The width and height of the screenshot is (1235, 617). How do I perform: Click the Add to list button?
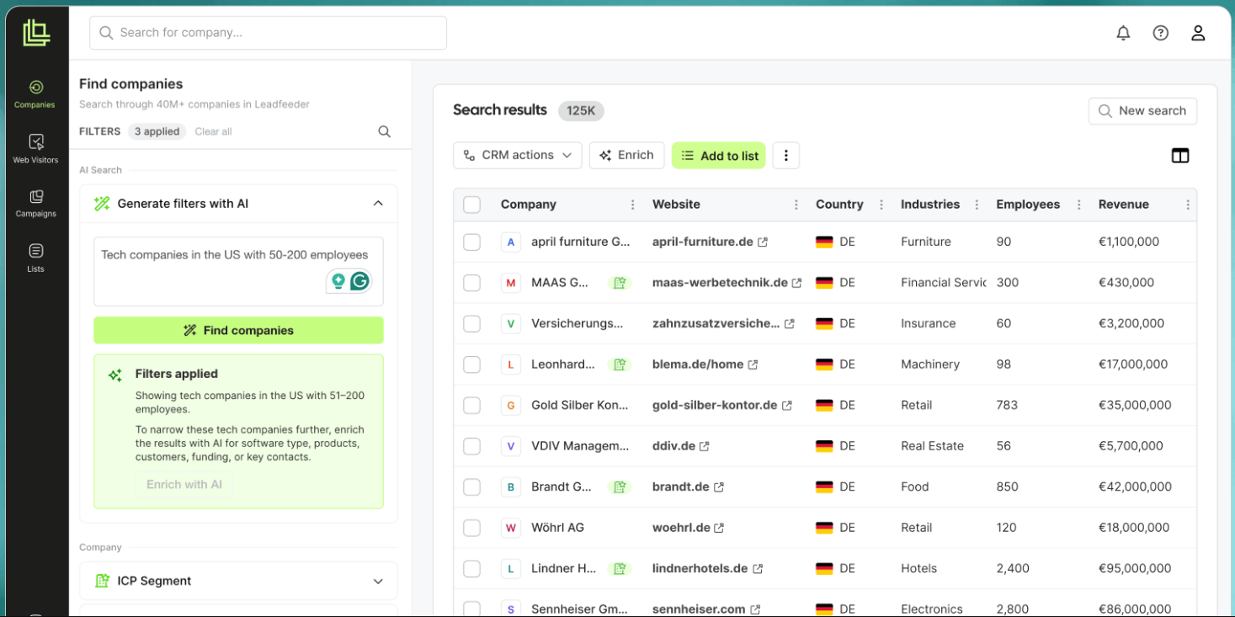(x=719, y=156)
